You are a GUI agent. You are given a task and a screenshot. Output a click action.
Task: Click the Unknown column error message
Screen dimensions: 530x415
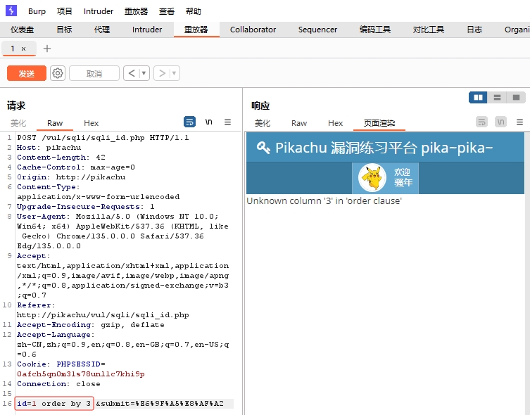324,201
